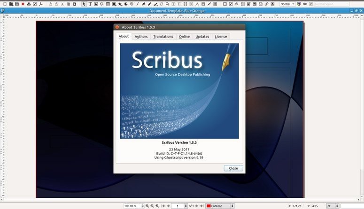Switch to the About tab
The height and width of the screenshot is (209, 364).
click(124, 37)
